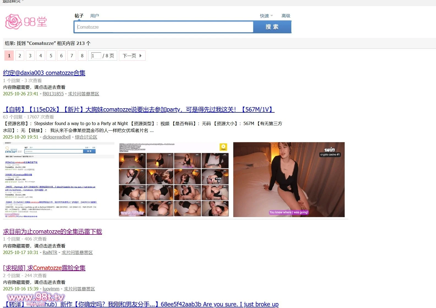Jump to results page 5
This screenshot has height=308, width=436.
(x=51, y=56)
